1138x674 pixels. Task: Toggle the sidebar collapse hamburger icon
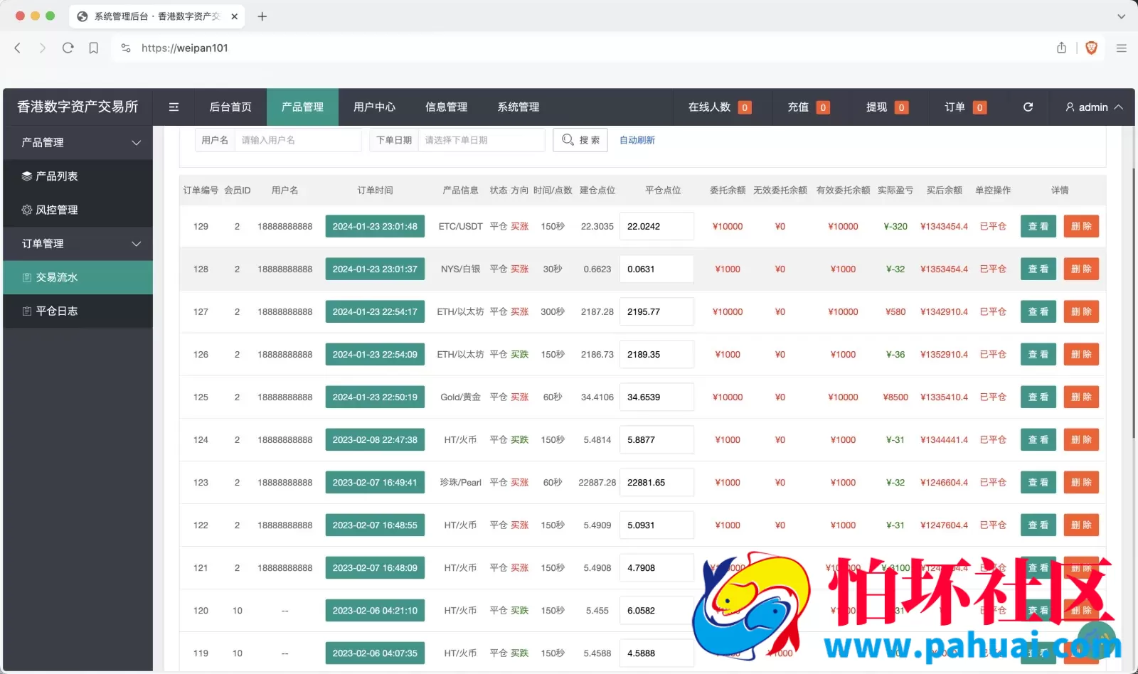(174, 107)
